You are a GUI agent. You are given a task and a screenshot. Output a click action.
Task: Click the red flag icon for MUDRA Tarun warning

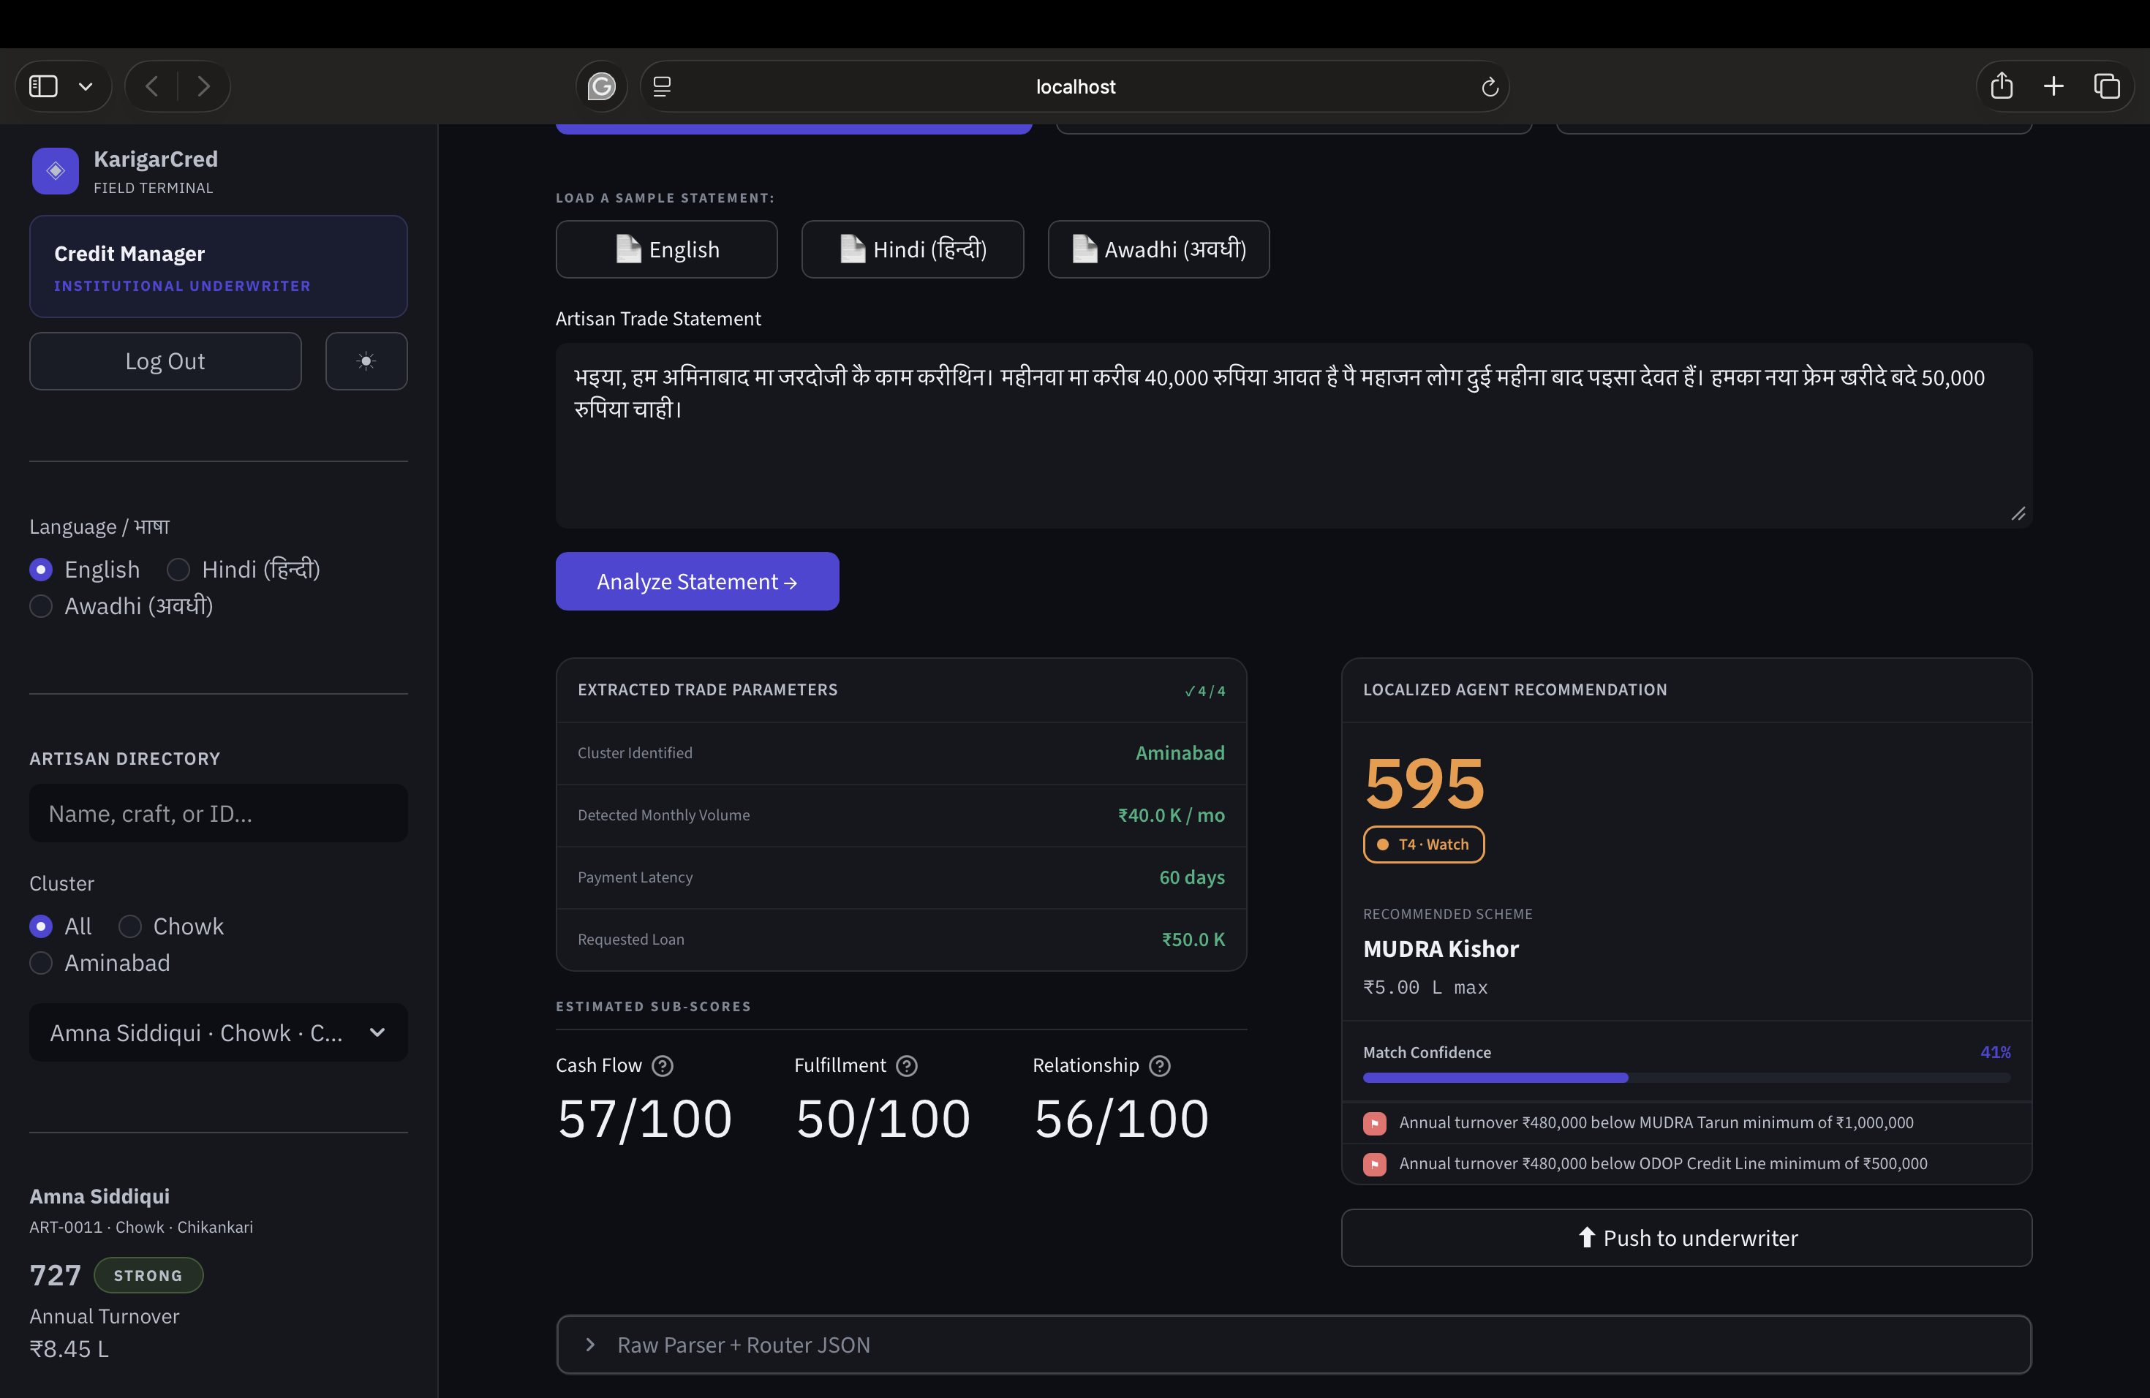coord(1374,1122)
